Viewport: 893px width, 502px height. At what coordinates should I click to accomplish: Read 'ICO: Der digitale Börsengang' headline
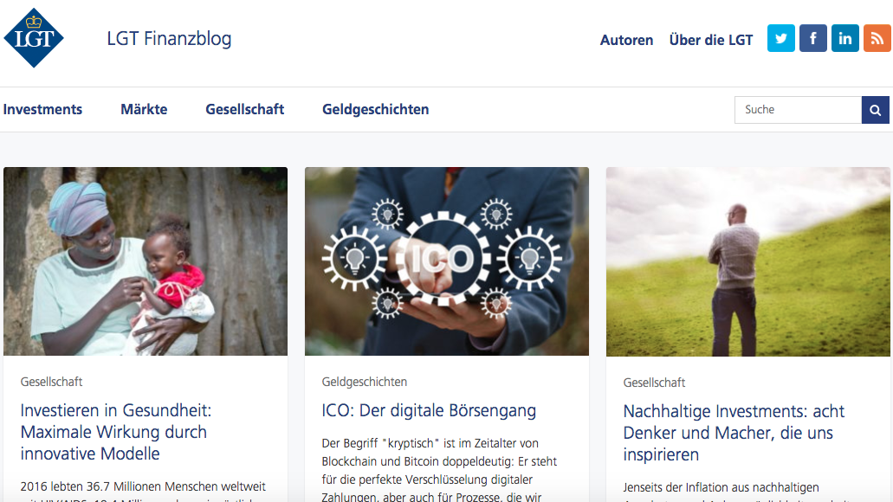click(429, 410)
